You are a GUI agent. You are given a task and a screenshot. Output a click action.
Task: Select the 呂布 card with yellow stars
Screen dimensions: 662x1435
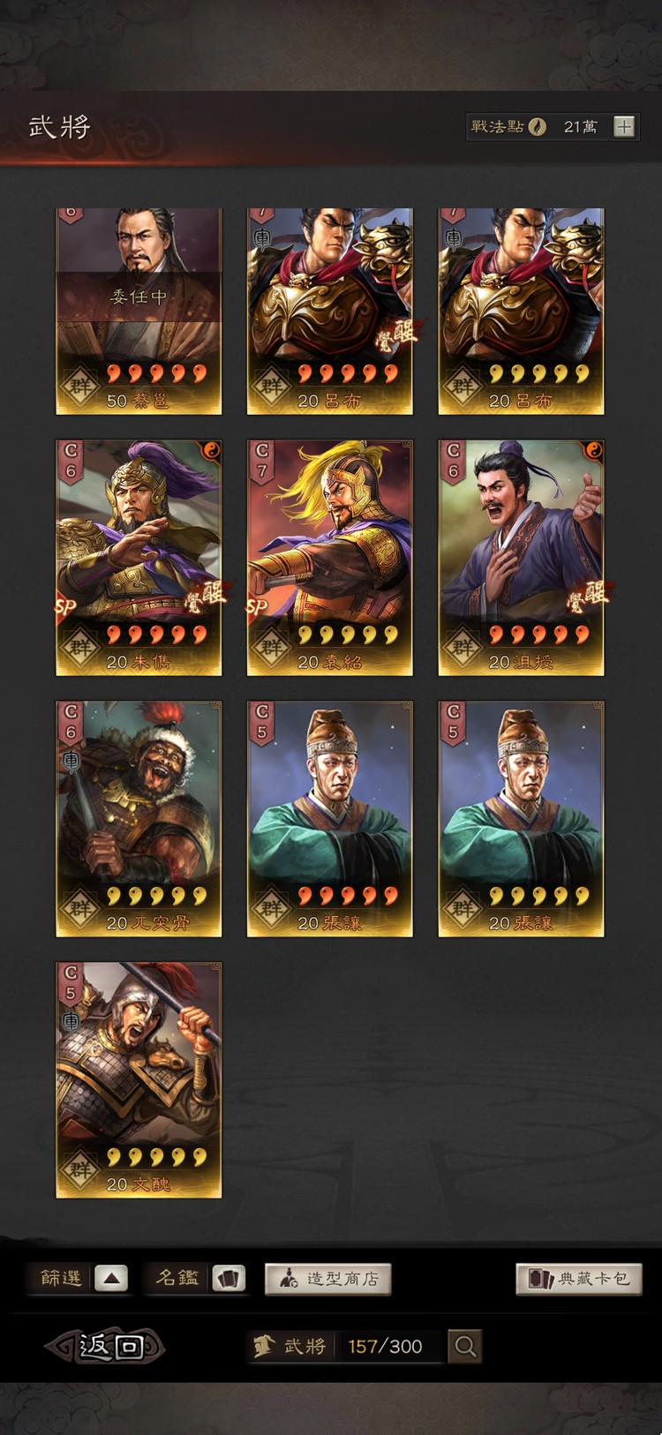(522, 311)
